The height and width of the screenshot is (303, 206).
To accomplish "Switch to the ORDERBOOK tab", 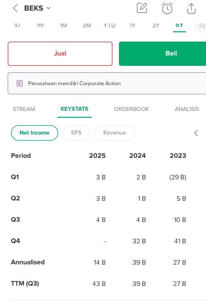I will (x=131, y=109).
